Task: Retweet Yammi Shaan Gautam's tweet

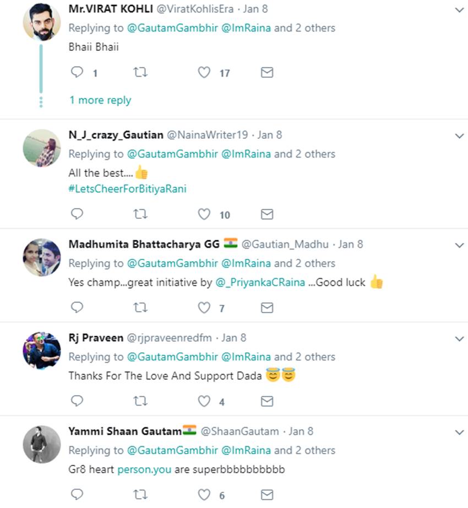Action: 140,495
